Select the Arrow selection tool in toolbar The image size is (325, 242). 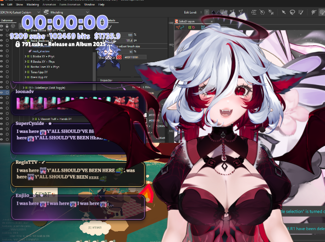284,12
